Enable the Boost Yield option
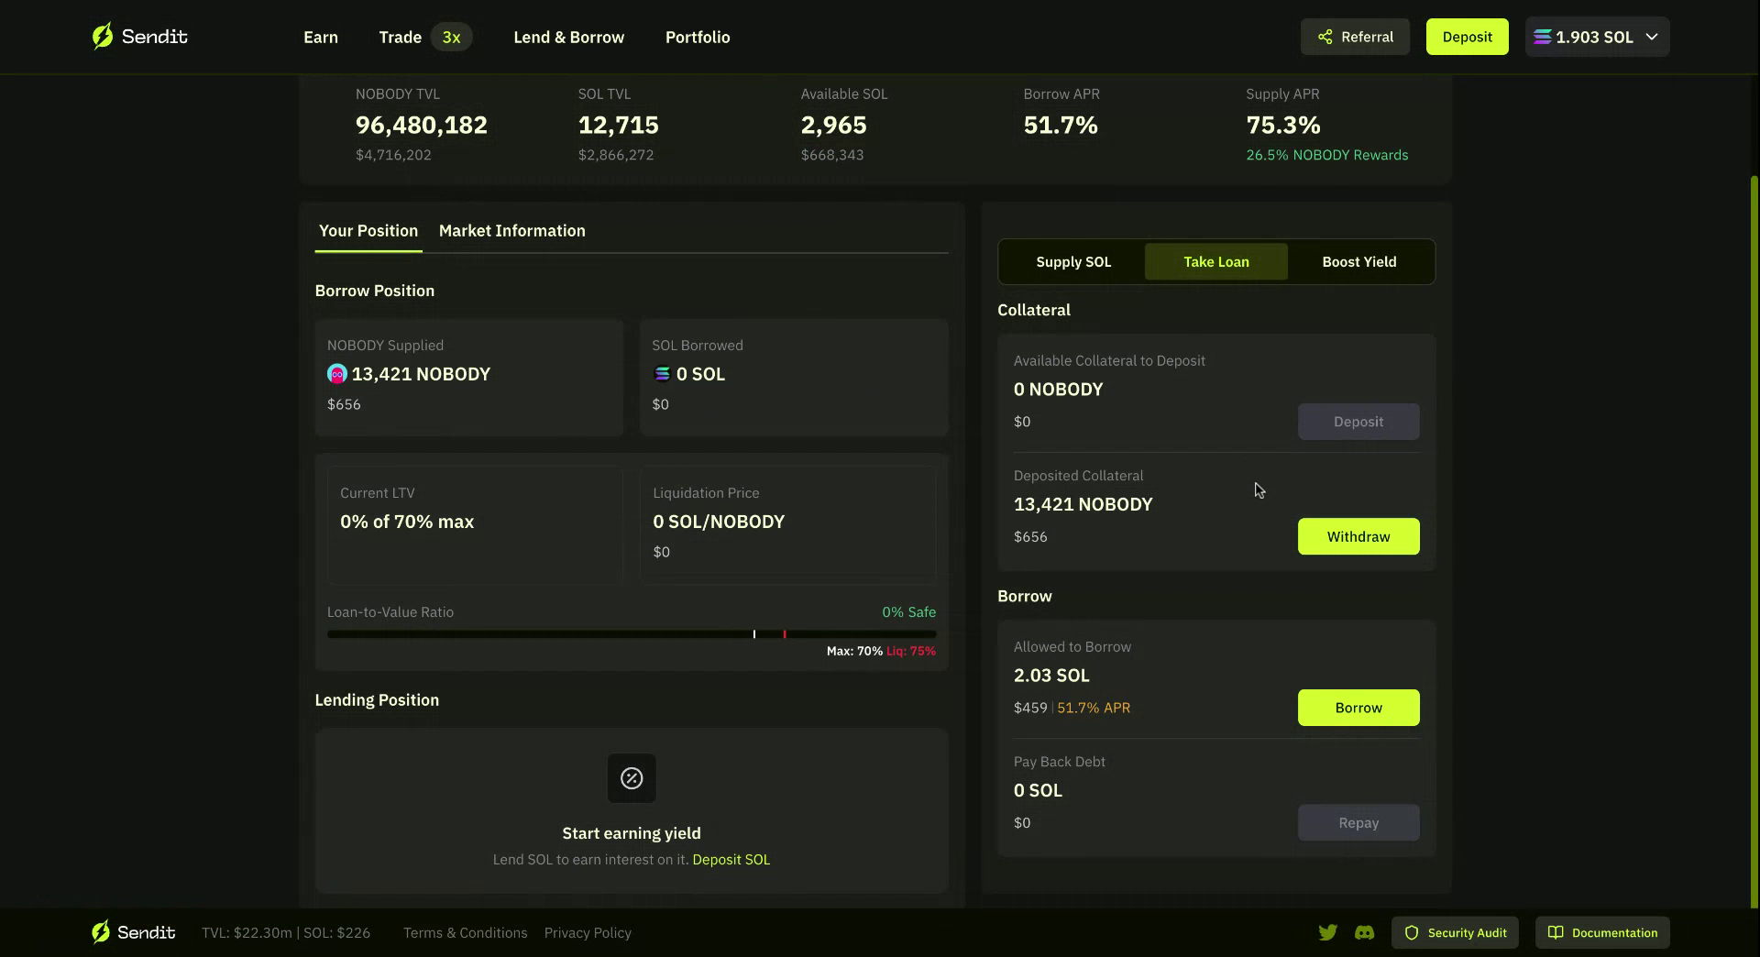Viewport: 1760px width, 957px height. click(x=1358, y=261)
